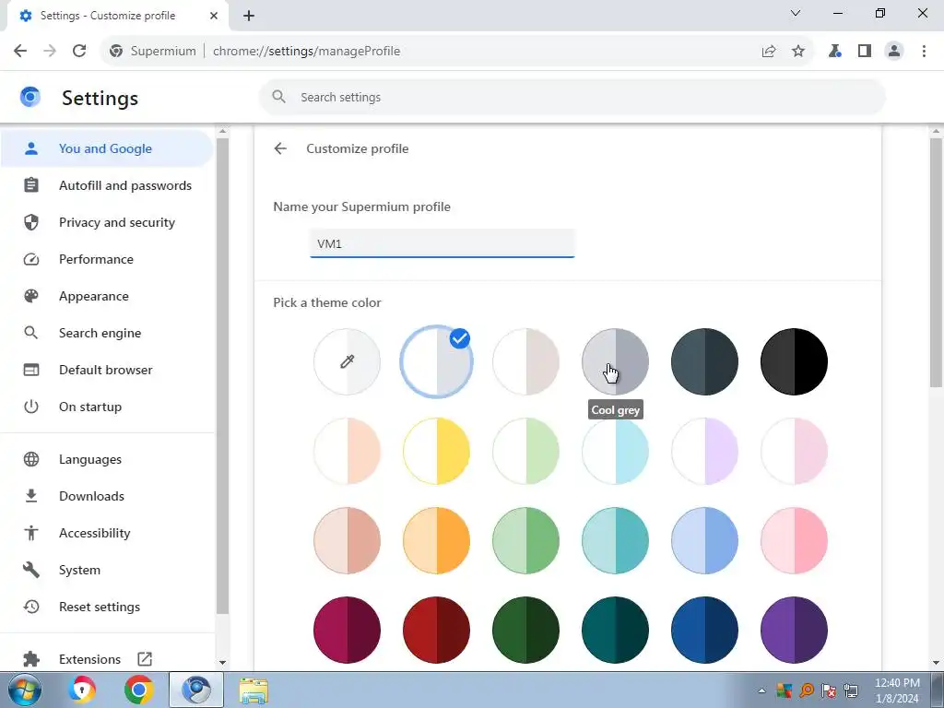Pick the purple theme swatch
This screenshot has height=708, width=944.
pos(794,630)
